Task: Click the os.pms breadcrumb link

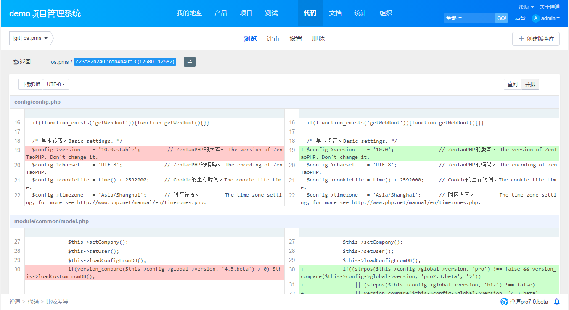Action: (x=60, y=62)
